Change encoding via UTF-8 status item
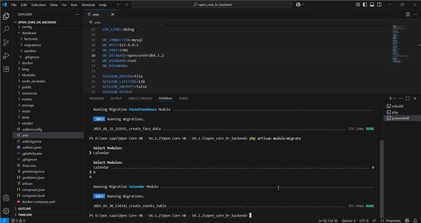 [364, 220]
